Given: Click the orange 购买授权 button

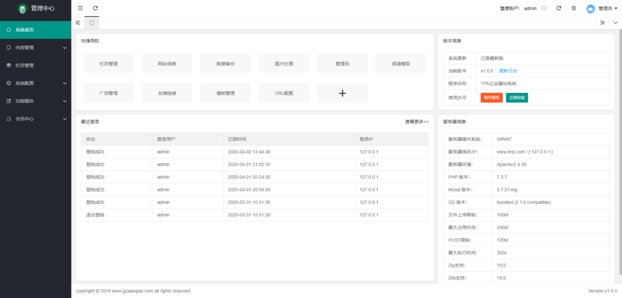Looking at the screenshot, I should [x=491, y=97].
